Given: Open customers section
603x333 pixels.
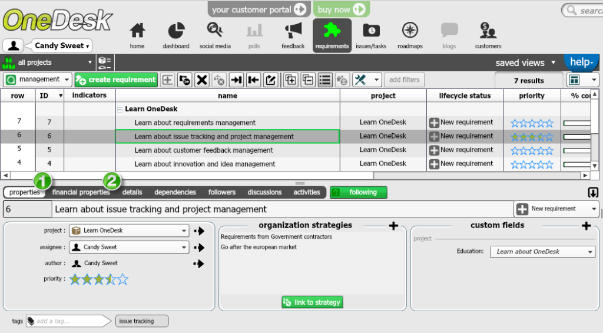Looking at the screenshot, I should click(488, 36).
